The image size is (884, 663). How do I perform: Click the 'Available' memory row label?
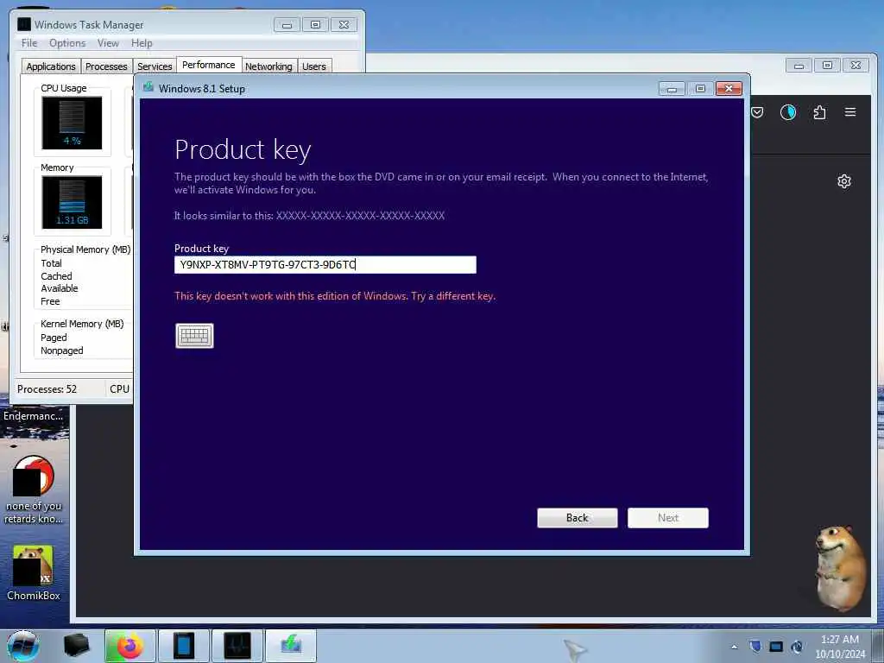pyautogui.click(x=60, y=288)
